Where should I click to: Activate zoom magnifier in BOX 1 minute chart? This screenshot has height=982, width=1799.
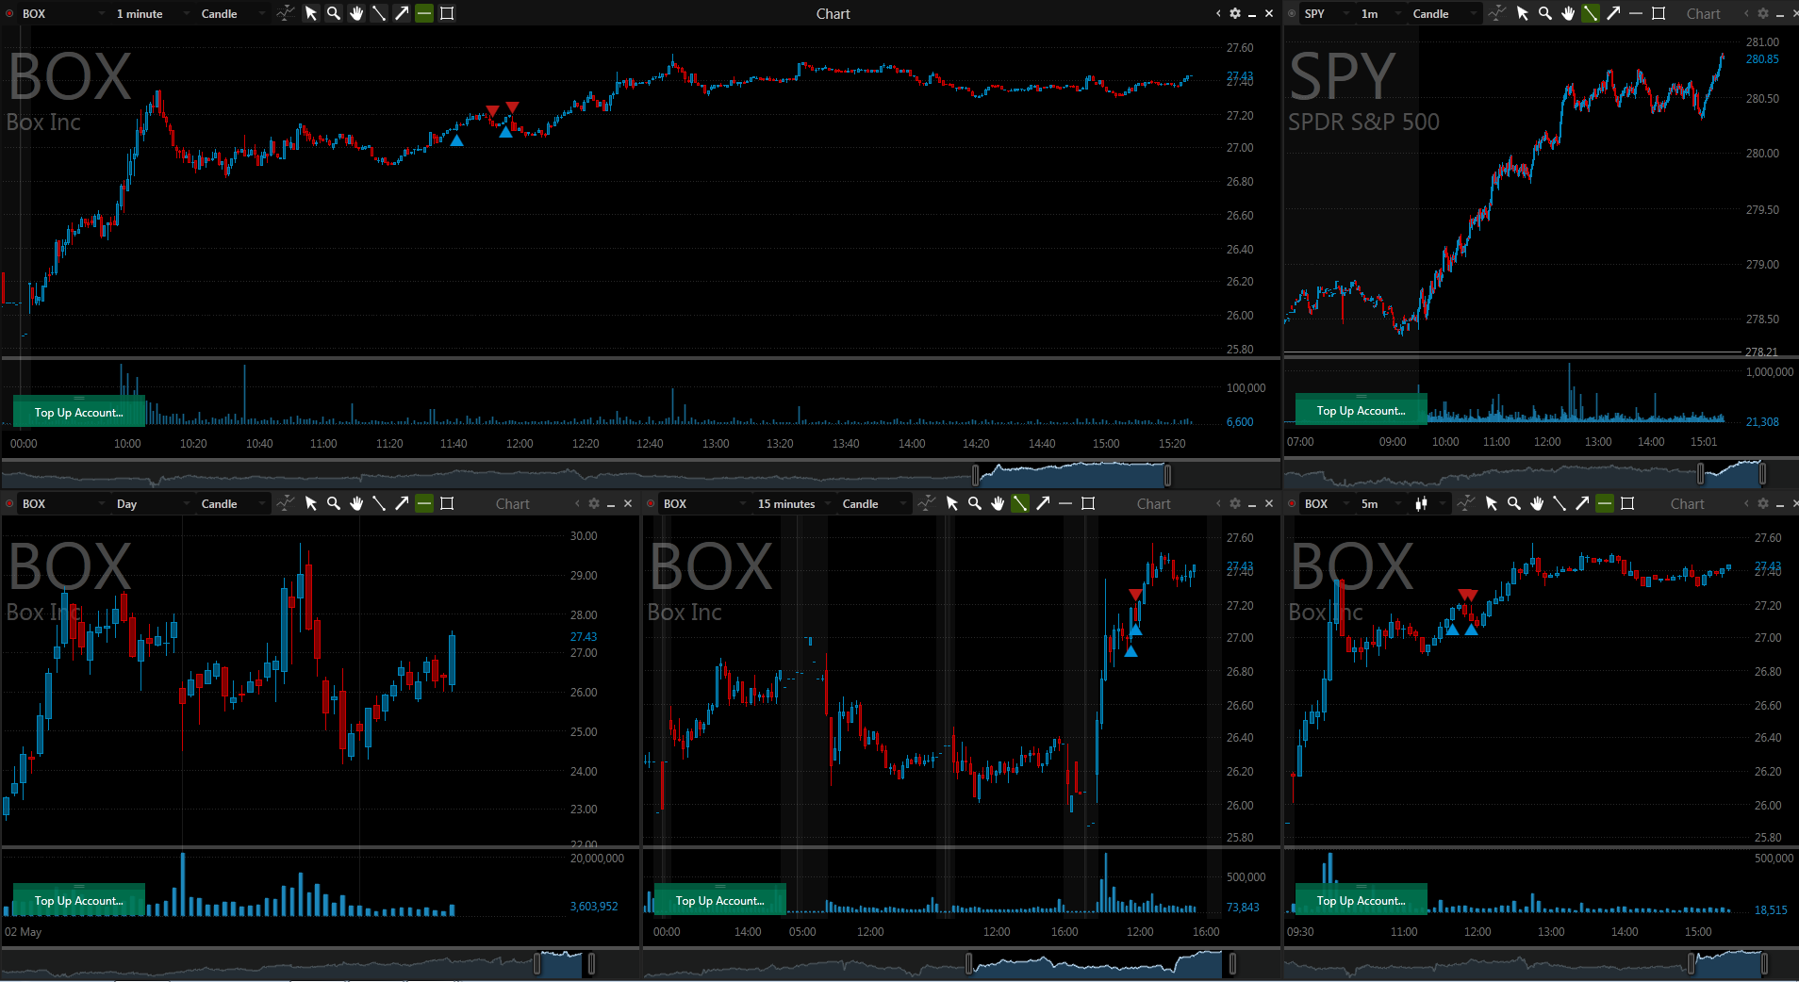point(334,13)
